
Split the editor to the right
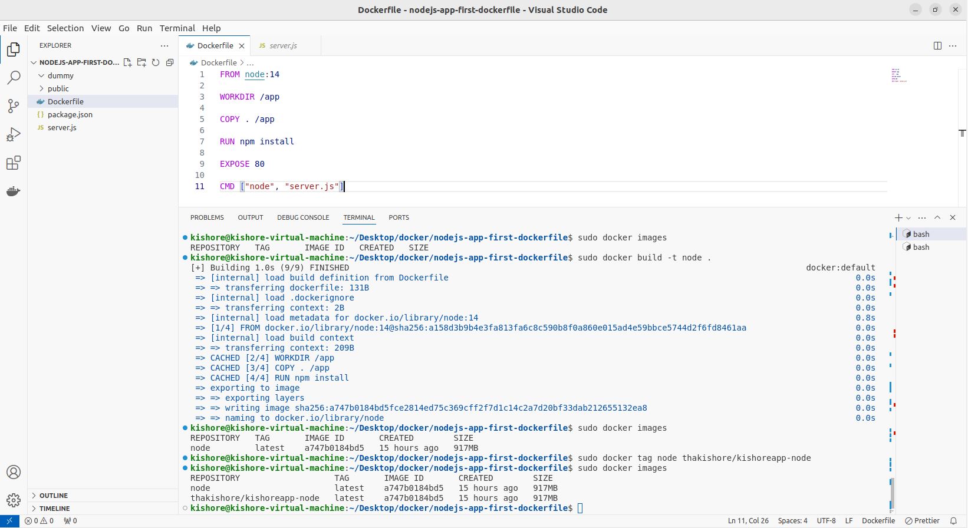point(937,45)
